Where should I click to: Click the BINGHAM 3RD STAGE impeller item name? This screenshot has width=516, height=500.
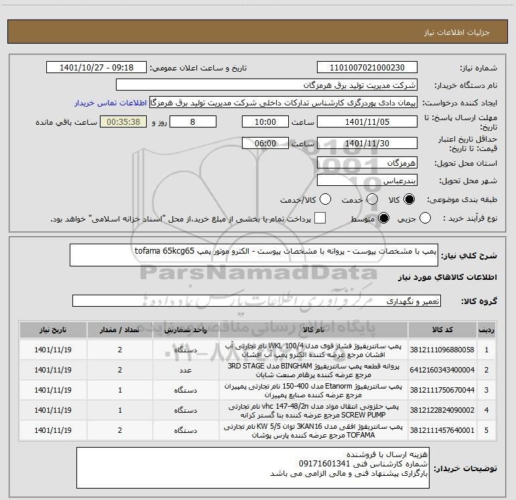pyautogui.click(x=314, y=370)
